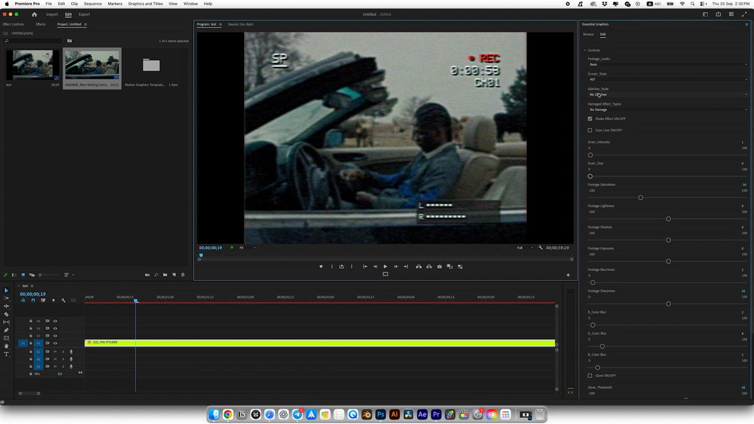
Task: Select the Type tool
Action: (6, 354)
